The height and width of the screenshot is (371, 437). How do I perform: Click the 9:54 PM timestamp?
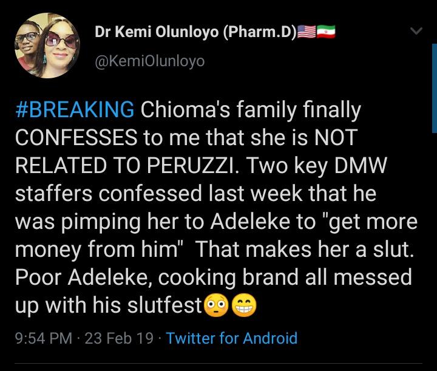(42, 338)
